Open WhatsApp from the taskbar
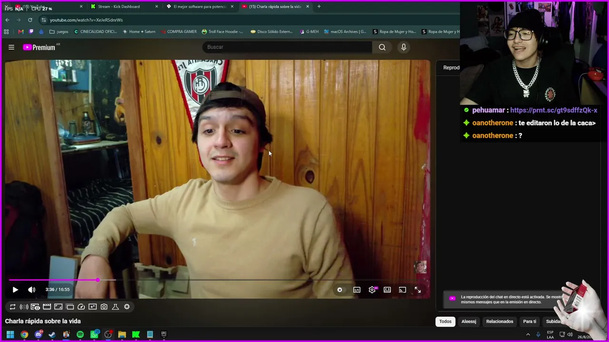609x342 pixels. coord(94,334)
